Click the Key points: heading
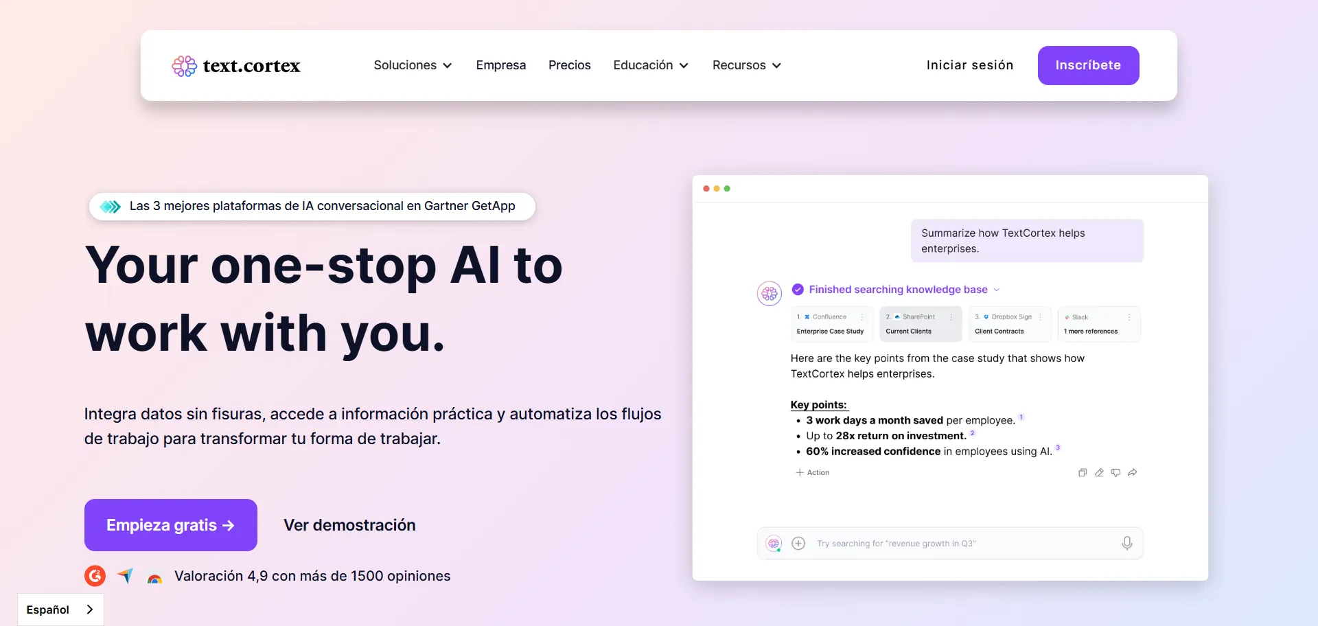The image size is (1318, 626). tap(819, 405)
